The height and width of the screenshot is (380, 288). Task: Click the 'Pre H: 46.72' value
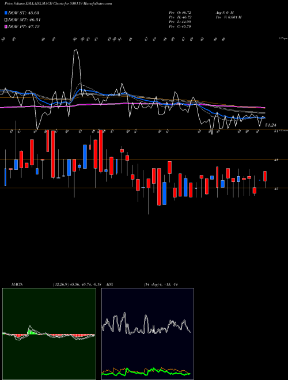pos(180,17)
